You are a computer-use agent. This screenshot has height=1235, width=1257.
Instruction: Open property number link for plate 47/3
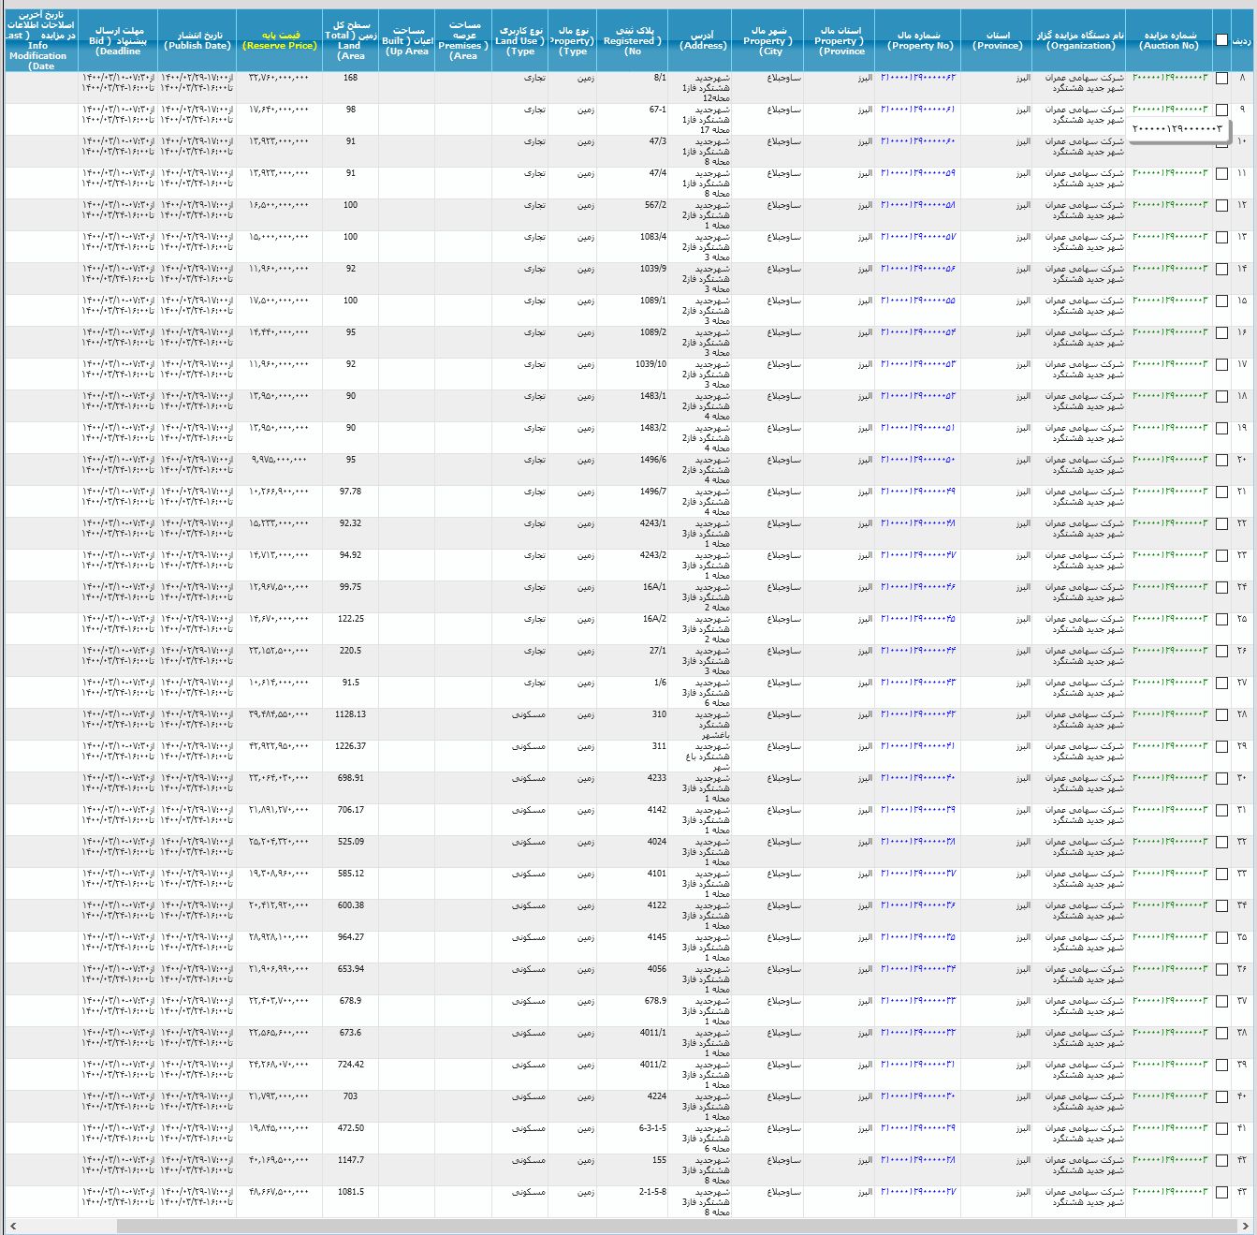coord(918,141)
